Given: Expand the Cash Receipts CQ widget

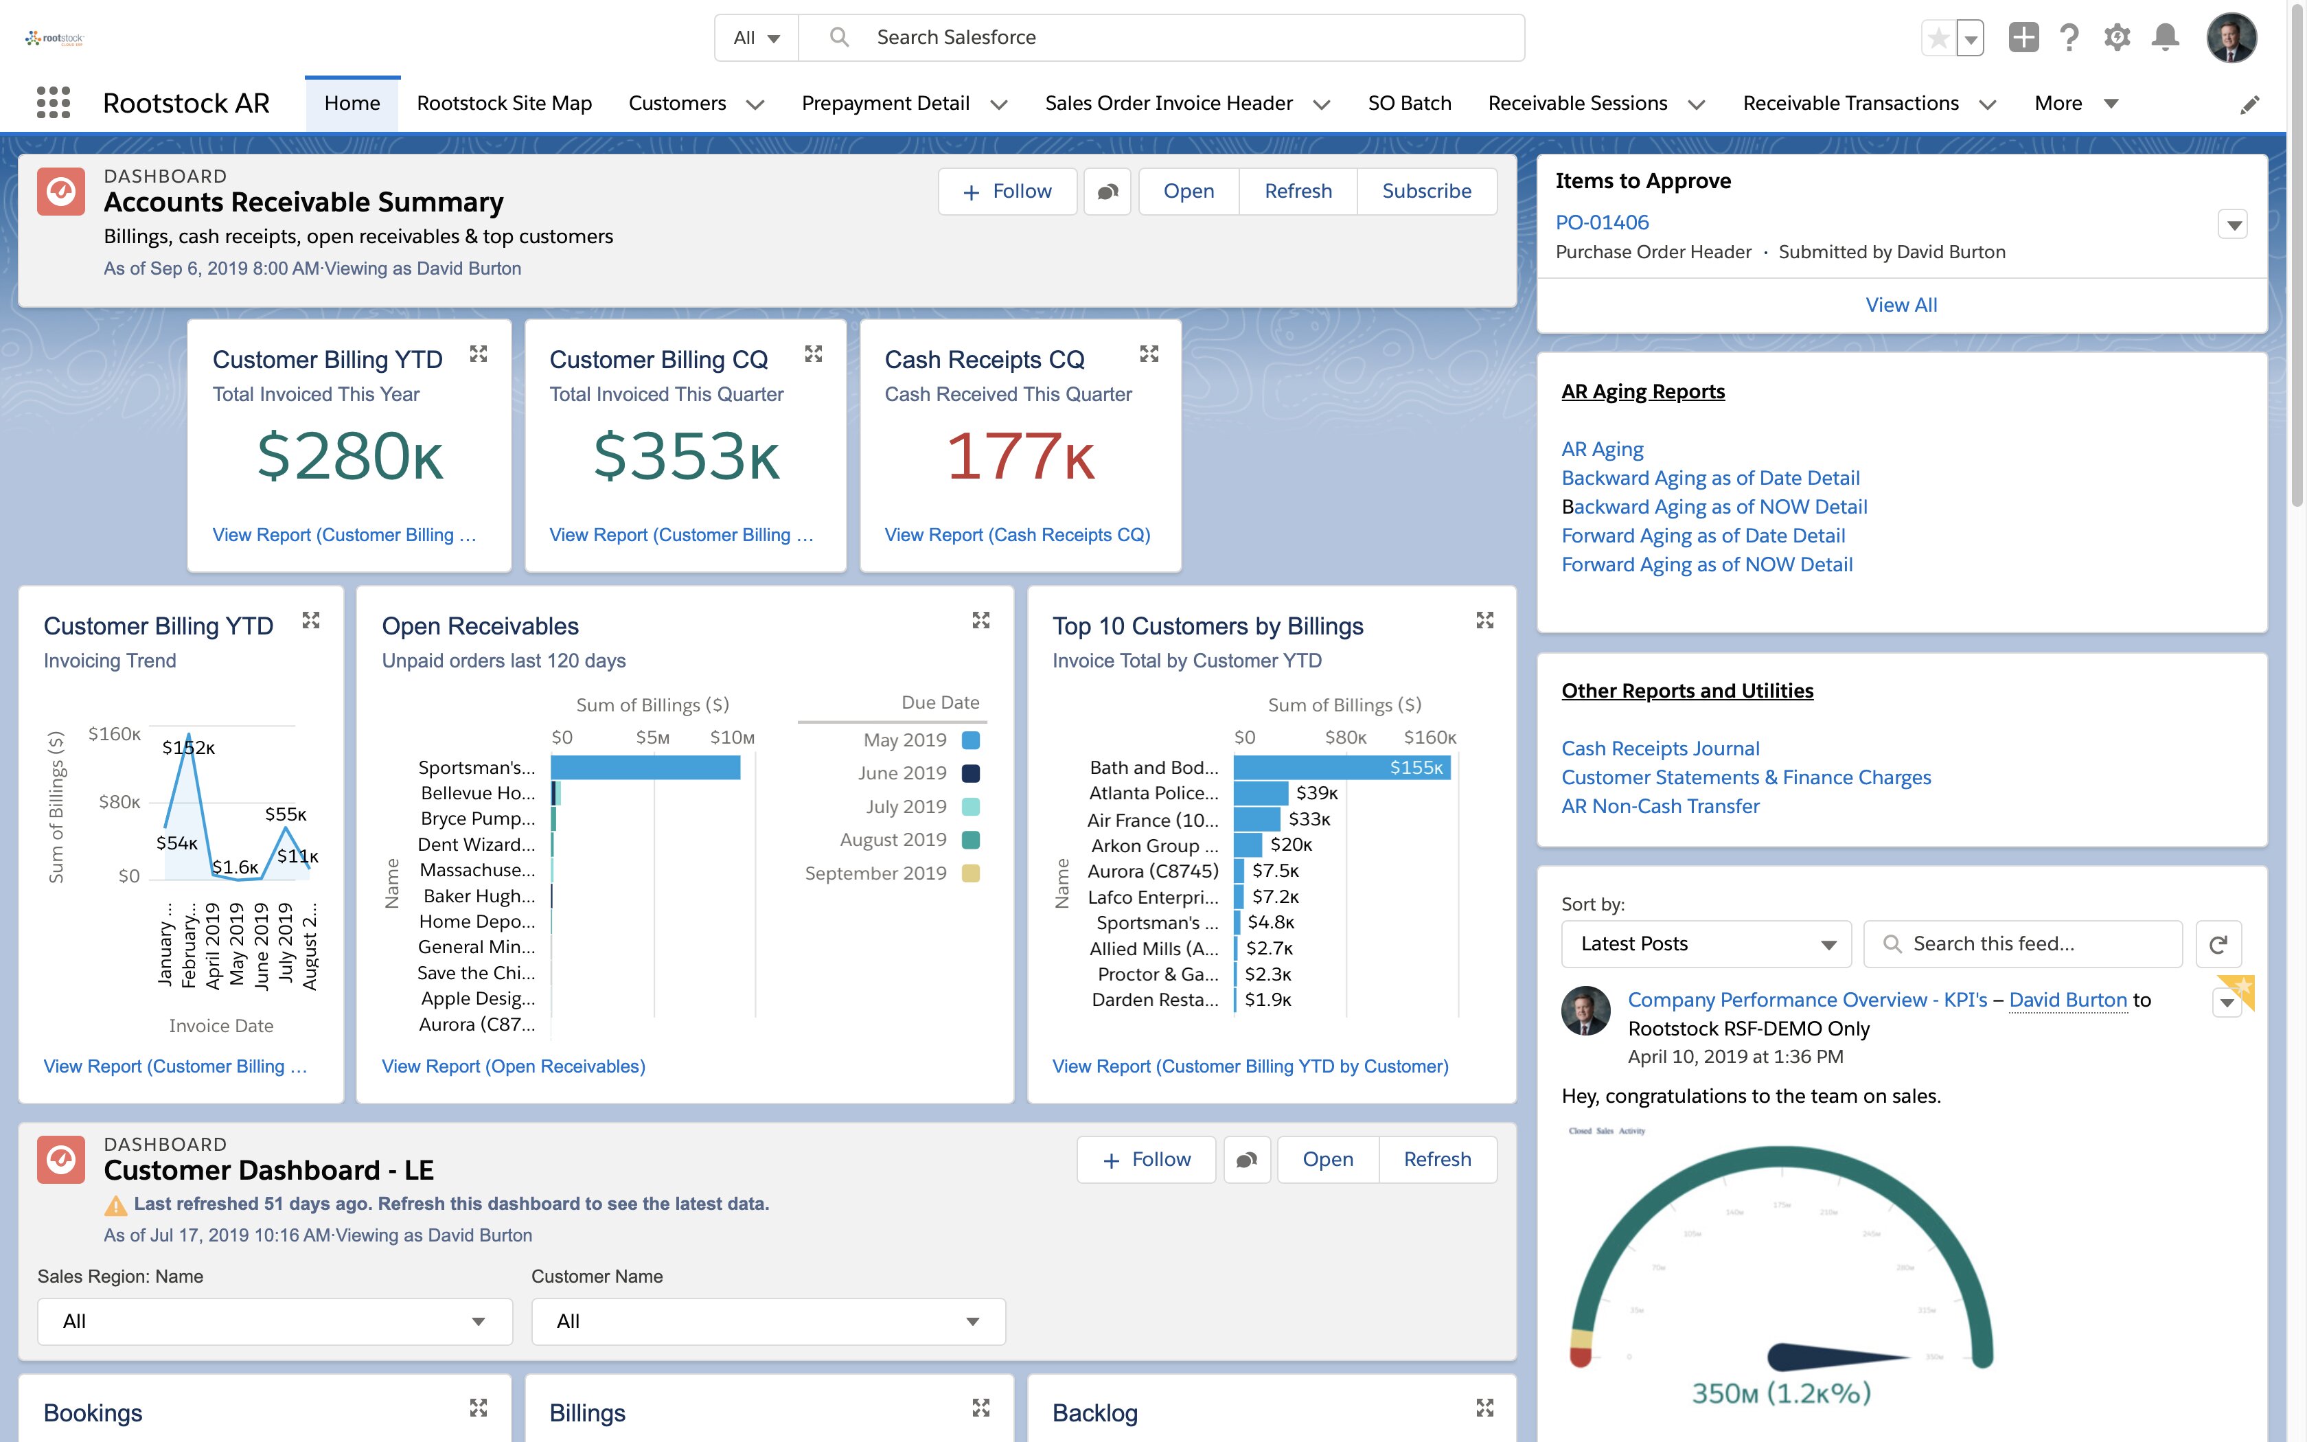Looking at the screenshot, I should click(1149, 355).
